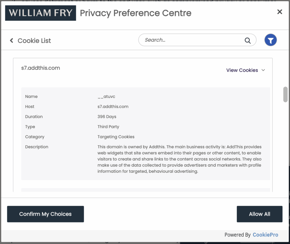The image size is (290, 244).
Task: Click the William Fry logo
Action: pyautogui.click(x=40, y=13)
